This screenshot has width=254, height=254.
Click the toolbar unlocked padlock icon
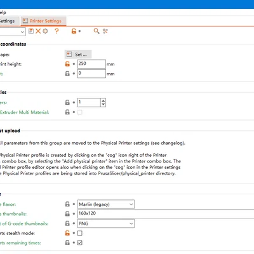(x=74, y=31)
